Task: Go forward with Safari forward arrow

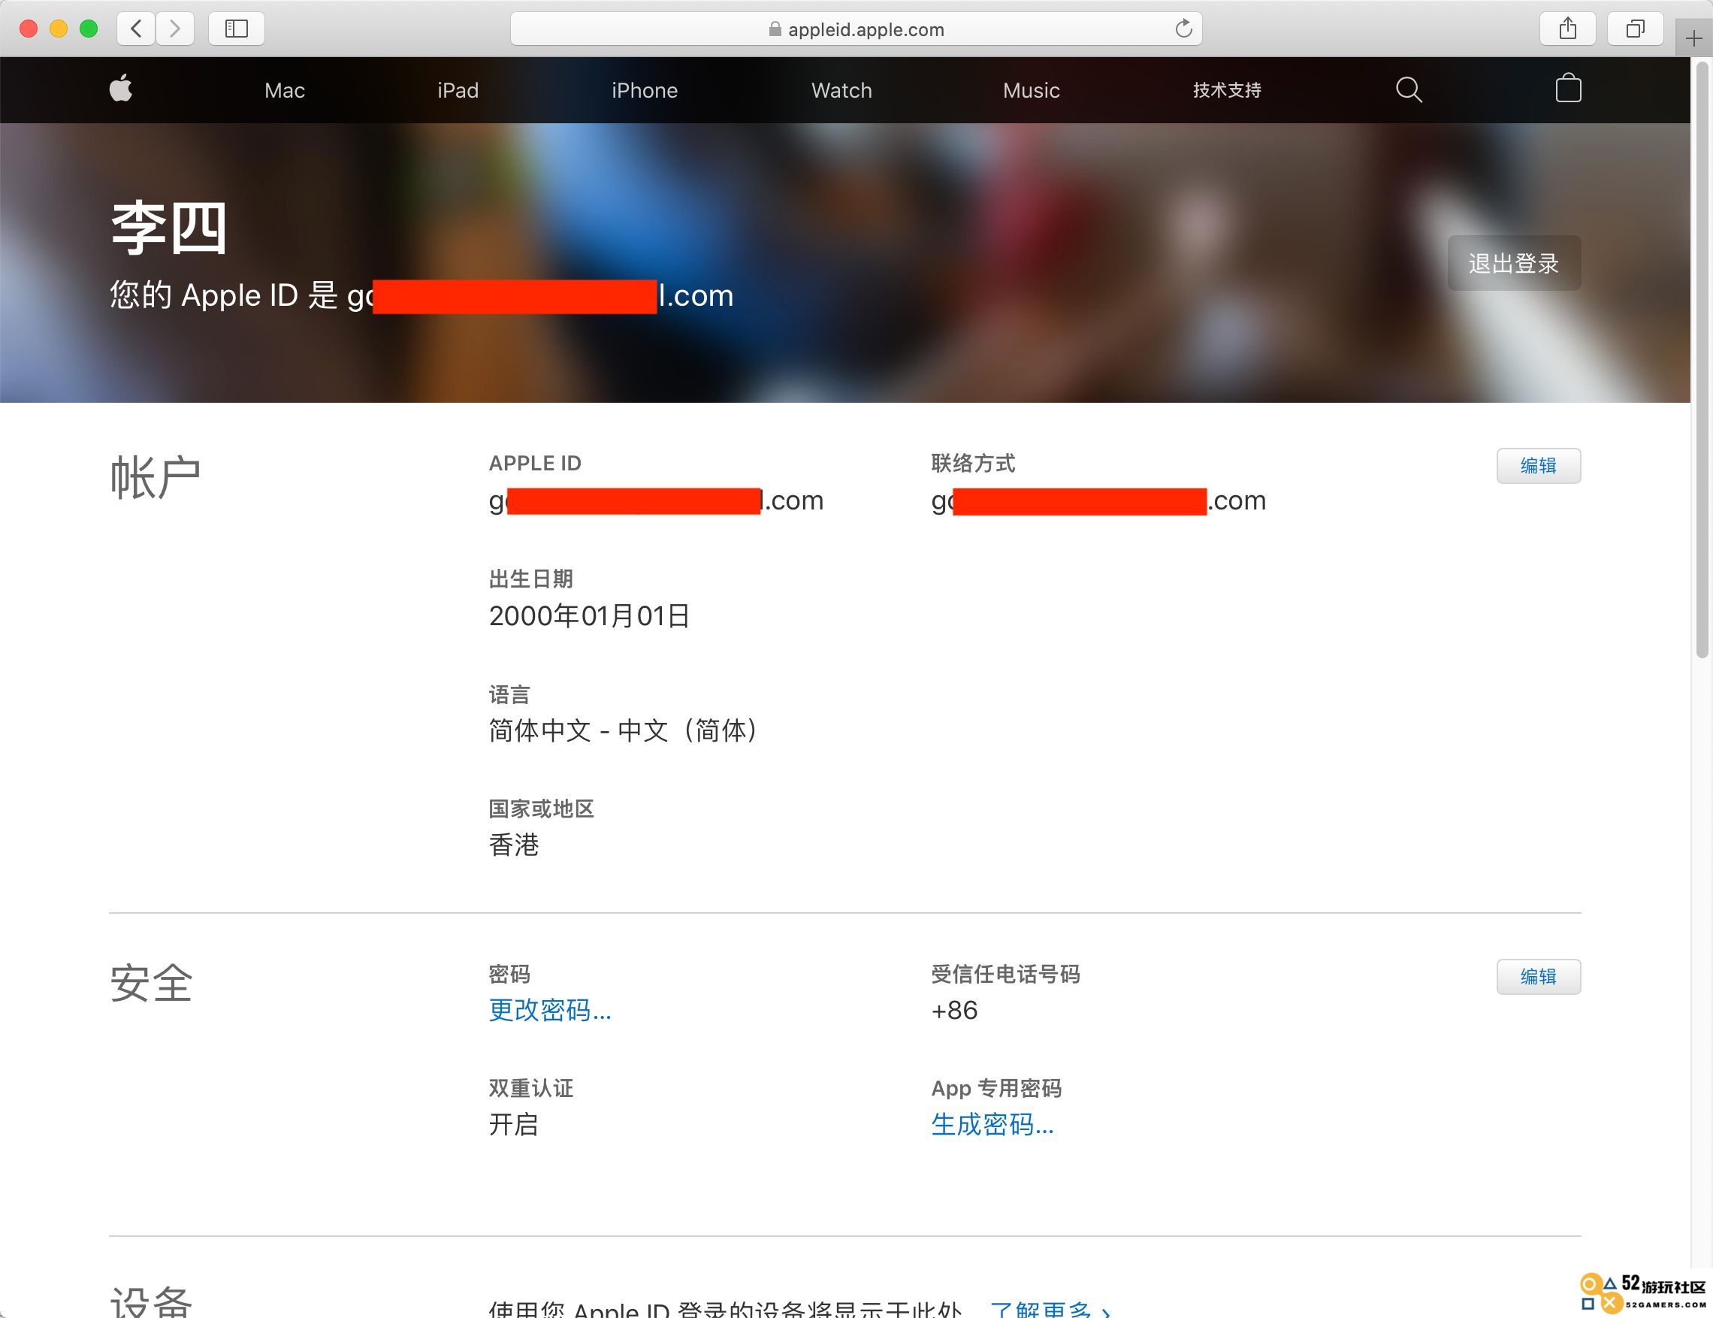Action: pyautogui.click(x=175, y=29)
